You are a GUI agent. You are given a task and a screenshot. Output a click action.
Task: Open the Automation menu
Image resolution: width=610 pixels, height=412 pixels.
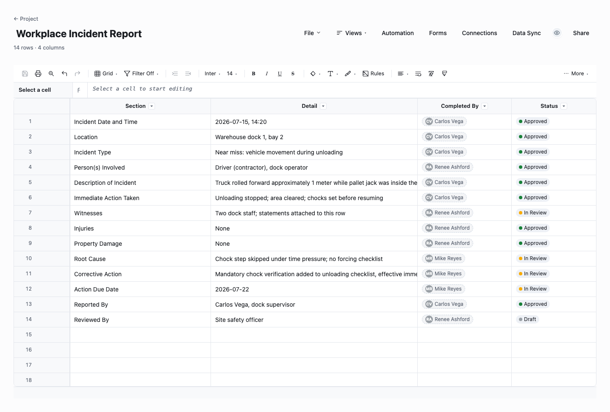(x=398, y=33)
